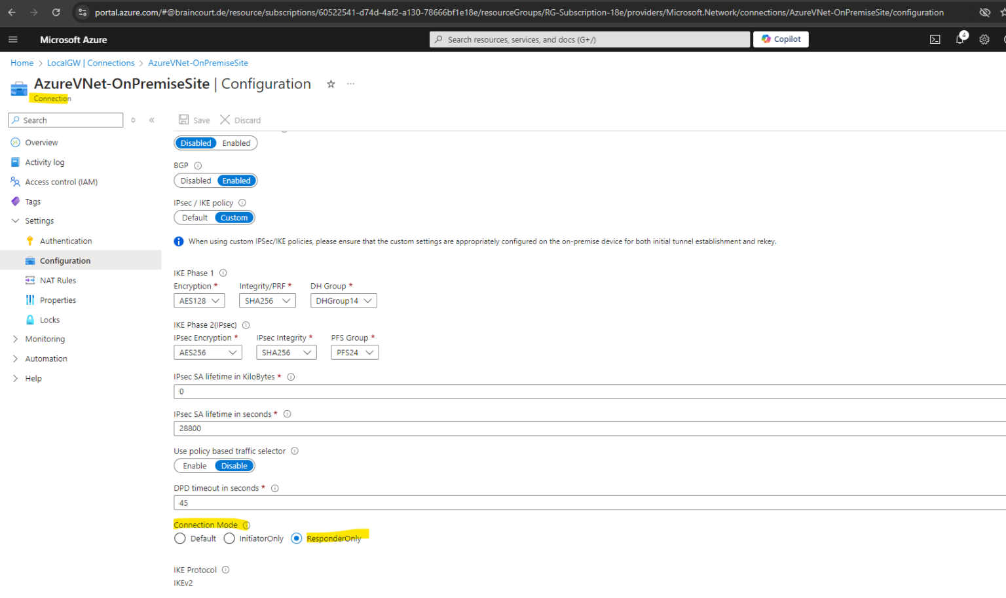1006x598 pixels.
Task: Launch the Cloud Shell terminal
Action: pyautogui.click(x=935, y=39)
